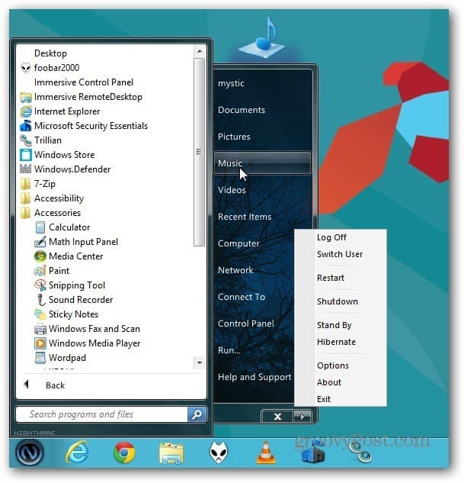Launch Internet Explorer icon in programs list
This screenshot has height=483, width=464.
[x=26, y=111]
